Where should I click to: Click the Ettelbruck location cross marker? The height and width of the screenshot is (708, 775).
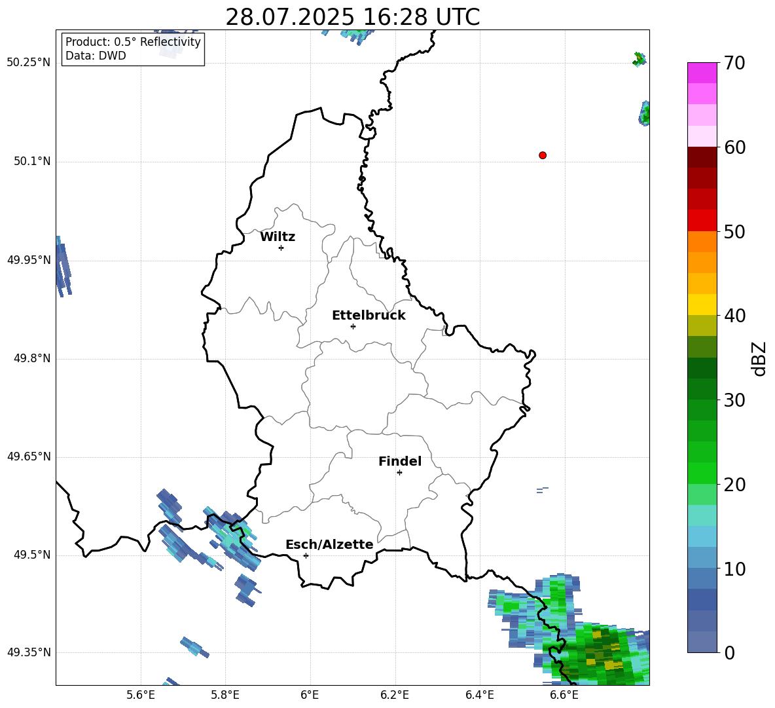point(353,326)
